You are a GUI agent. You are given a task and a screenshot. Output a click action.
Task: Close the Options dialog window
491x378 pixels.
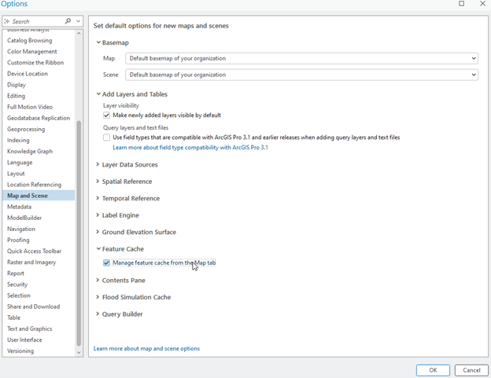click(x=482, y=3)
